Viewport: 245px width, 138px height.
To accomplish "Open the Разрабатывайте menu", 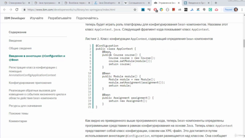I will point(60,18).
